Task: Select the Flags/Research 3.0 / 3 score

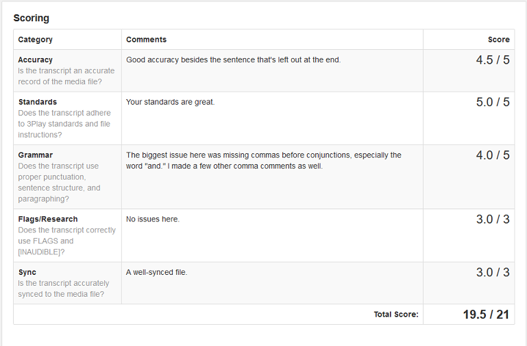Action: pos(493,219)
